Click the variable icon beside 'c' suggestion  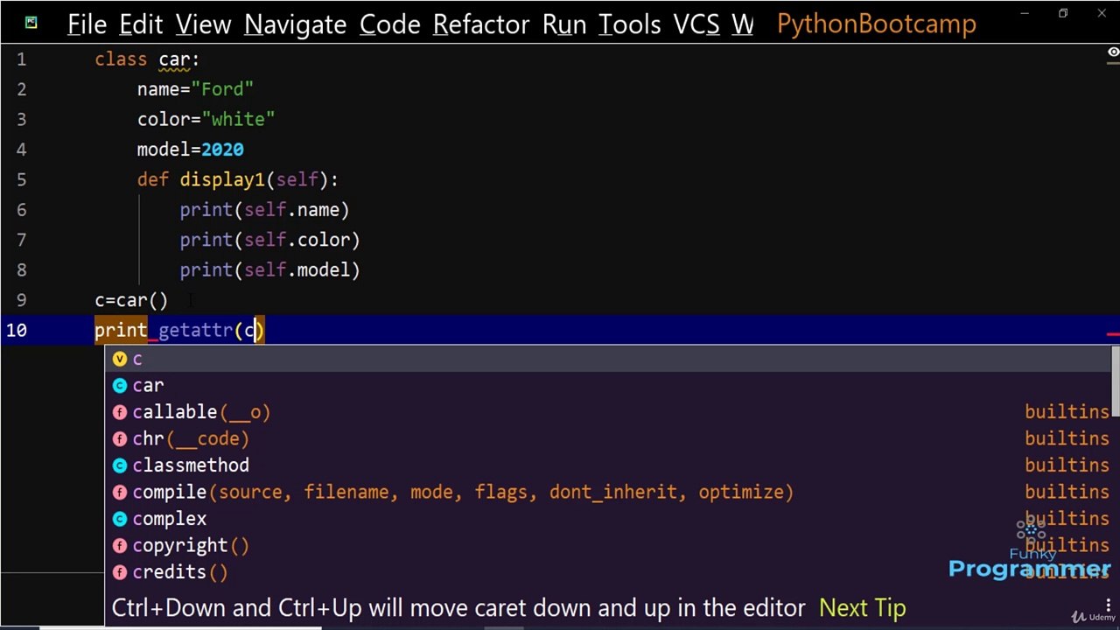(120, 359)
